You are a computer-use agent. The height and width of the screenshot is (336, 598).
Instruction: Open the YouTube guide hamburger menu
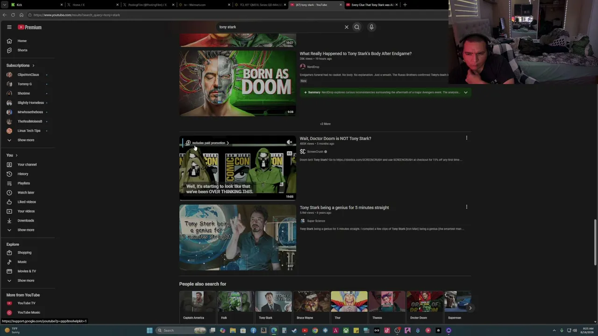click(9, 27)
